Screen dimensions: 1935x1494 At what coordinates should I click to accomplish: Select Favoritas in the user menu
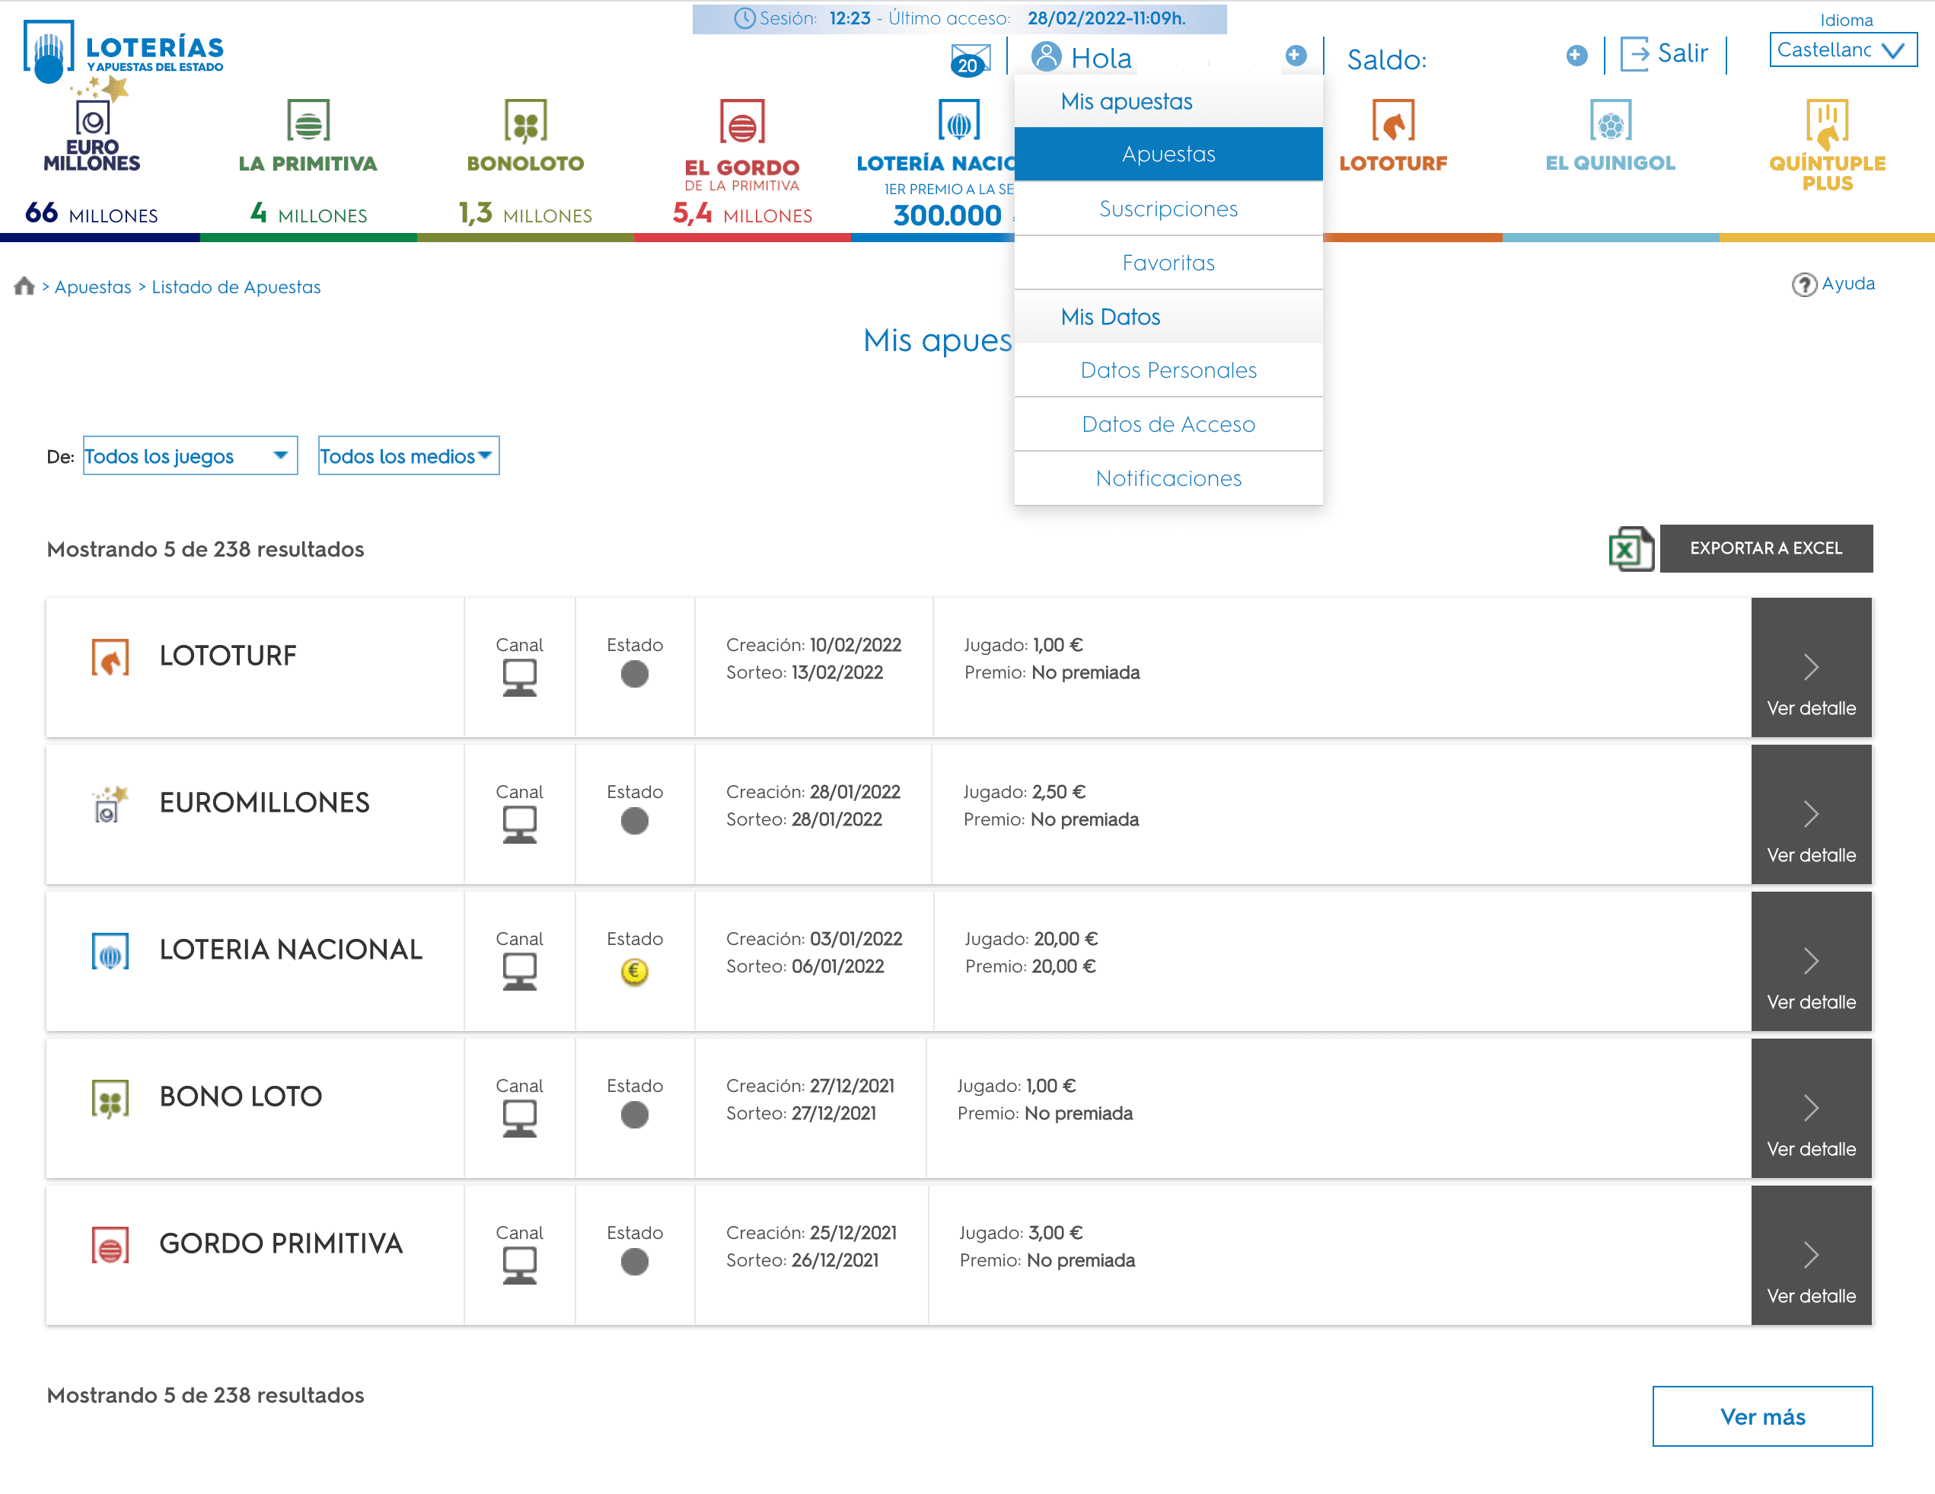1168,262
